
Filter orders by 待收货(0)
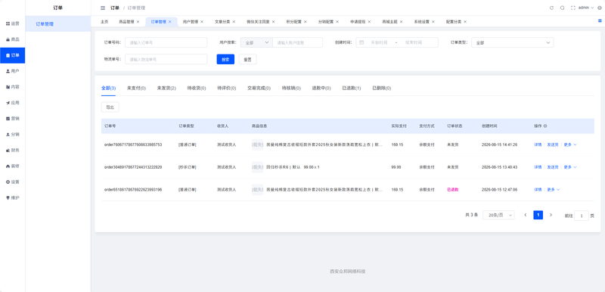pos(197,89)
